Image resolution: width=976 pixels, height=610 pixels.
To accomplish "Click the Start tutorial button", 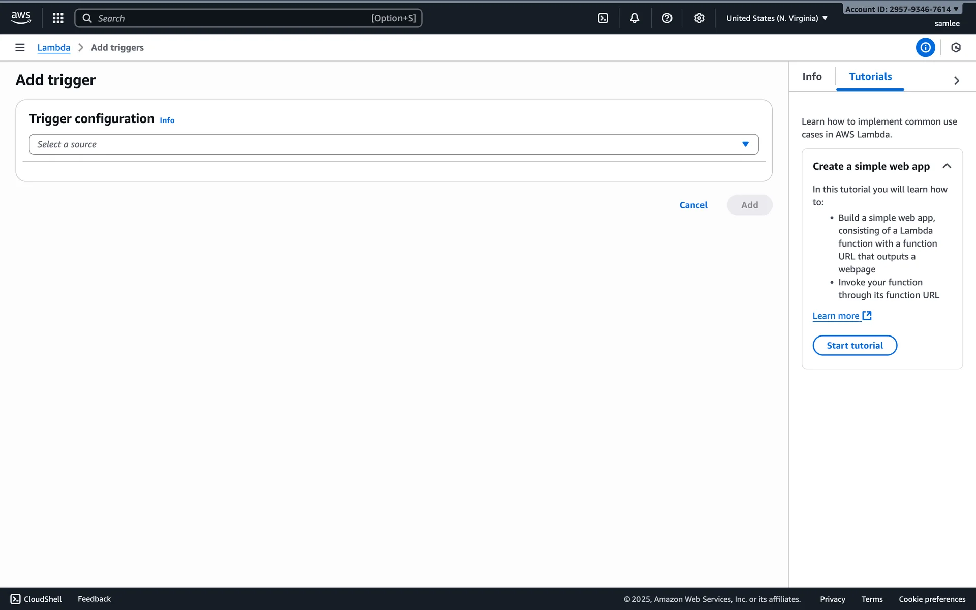I will coord(855,346).
